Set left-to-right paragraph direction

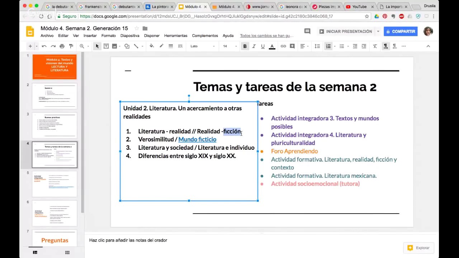pyautogui.click(x=385, y=46)
